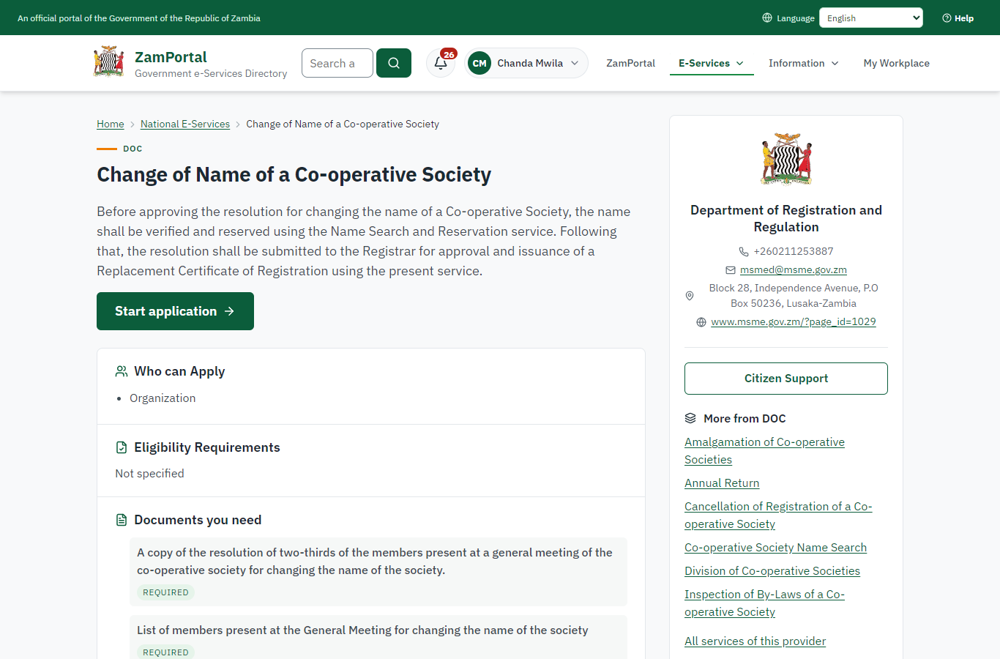Click the Citizen Support button
This screenshot has height=659, width=1000.
786,379
